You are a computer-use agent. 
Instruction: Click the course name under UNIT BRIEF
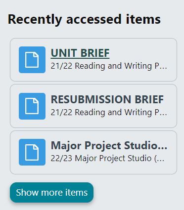(x=109, y=66)
